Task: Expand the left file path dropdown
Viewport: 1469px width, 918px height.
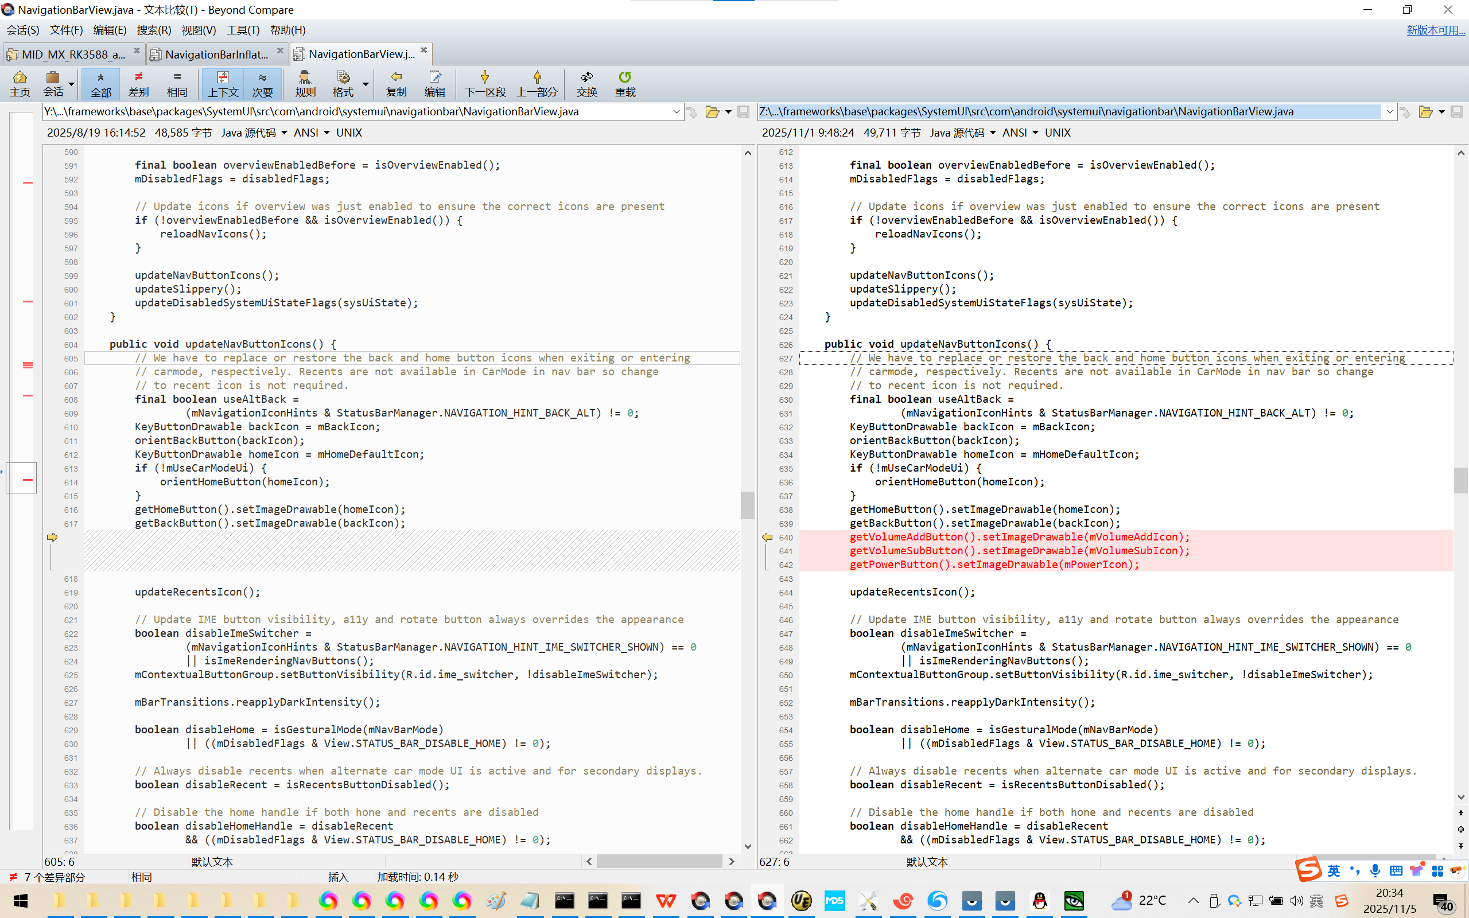Action: tap(676, 112)
